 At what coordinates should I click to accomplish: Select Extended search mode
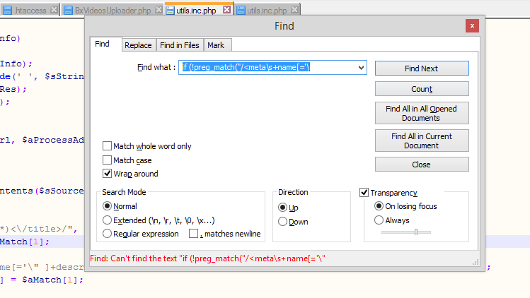(x=107, y=220)
